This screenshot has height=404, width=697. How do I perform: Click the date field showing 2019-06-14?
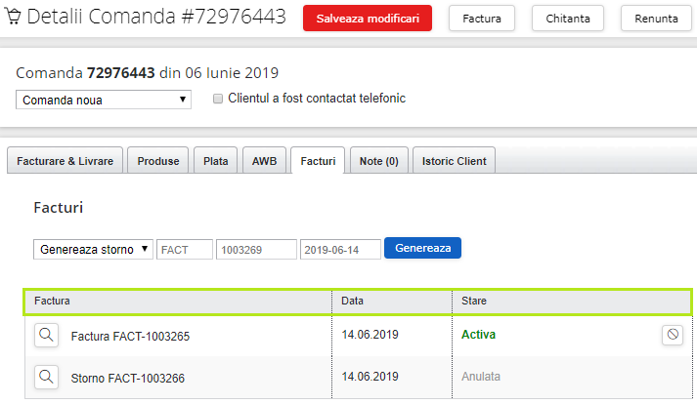coord(339,249)
